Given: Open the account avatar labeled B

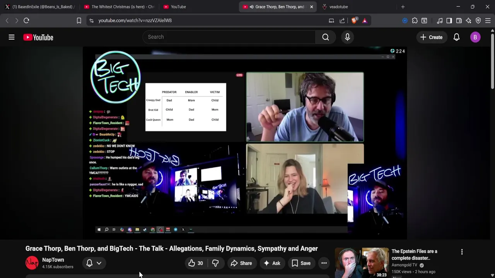Looking at the screenshot, I should click(475, 37).
